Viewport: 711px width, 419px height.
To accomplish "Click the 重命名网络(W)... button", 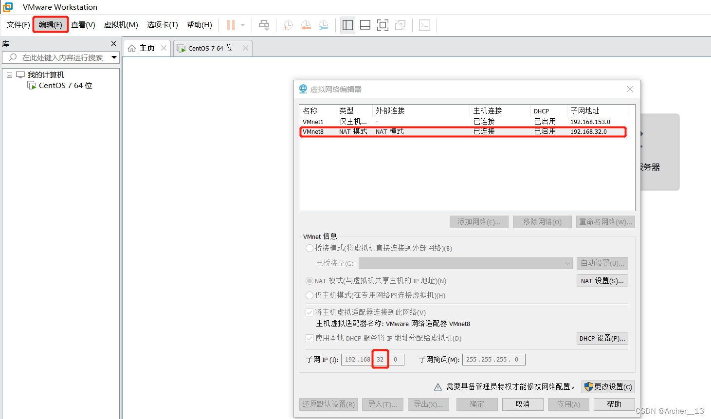I will [x=605, y=222].
